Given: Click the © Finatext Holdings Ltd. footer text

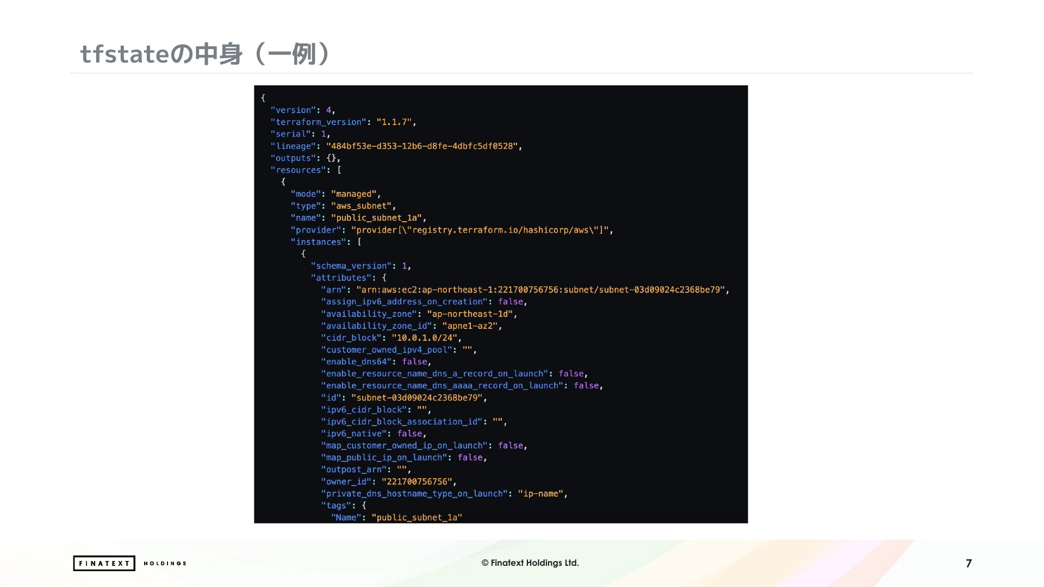Looking at the screenshot, I should (x=530, y=563).
